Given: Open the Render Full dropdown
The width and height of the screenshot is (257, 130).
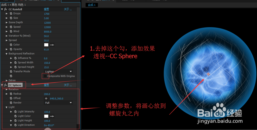Looking at the screenshot, I should [58, 103].
